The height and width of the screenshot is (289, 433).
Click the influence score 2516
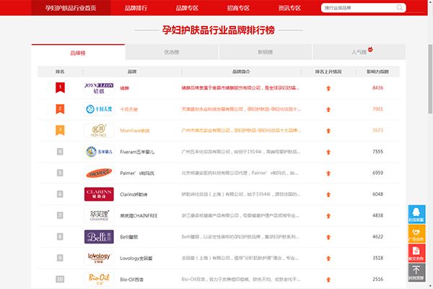click(x=377, y=279)
